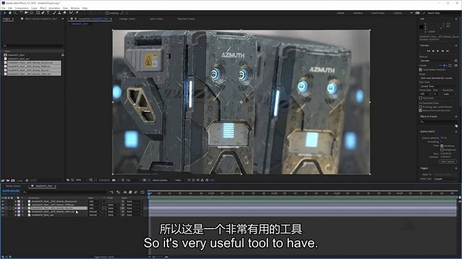
Task: Open the Play From Current Time dropdown
Action: (439, 86)
